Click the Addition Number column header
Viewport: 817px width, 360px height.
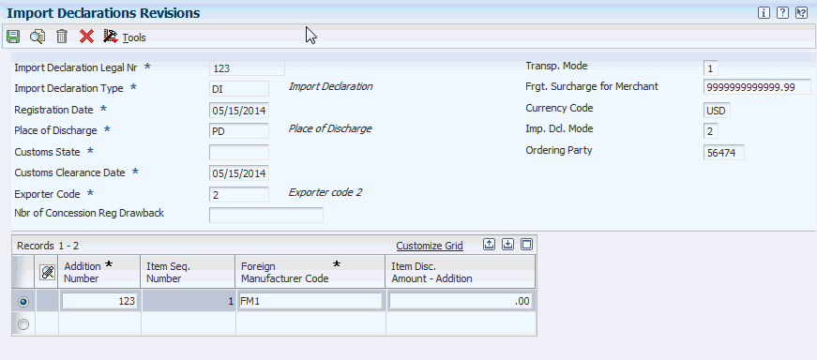tap(99, 272)
